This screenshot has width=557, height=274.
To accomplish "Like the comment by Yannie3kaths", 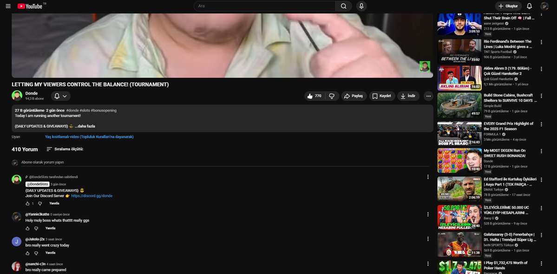I will click(27, 228).
